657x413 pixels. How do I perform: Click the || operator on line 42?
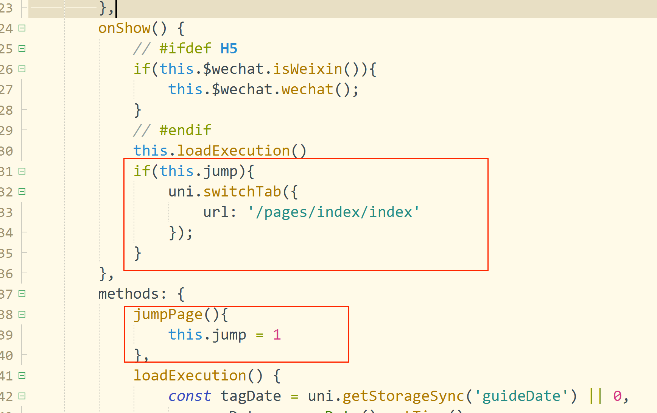(x=595, y=396)
